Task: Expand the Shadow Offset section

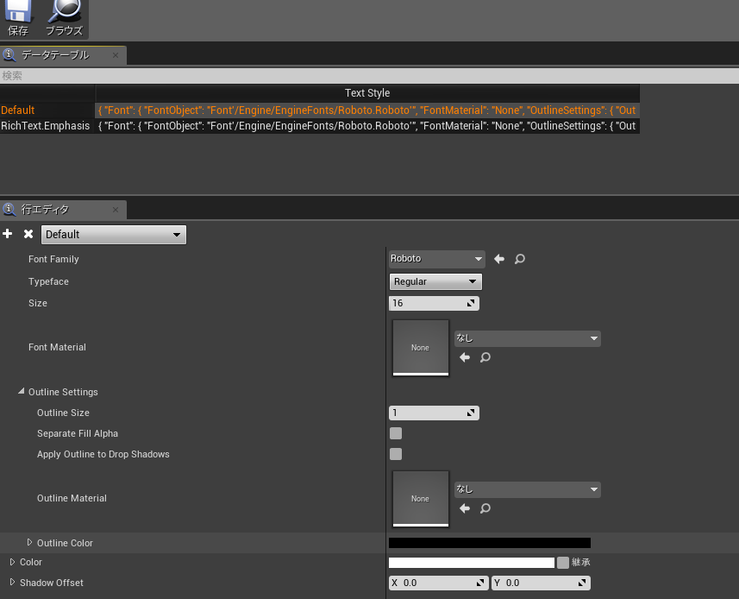Action: click(x=12, y=583)
